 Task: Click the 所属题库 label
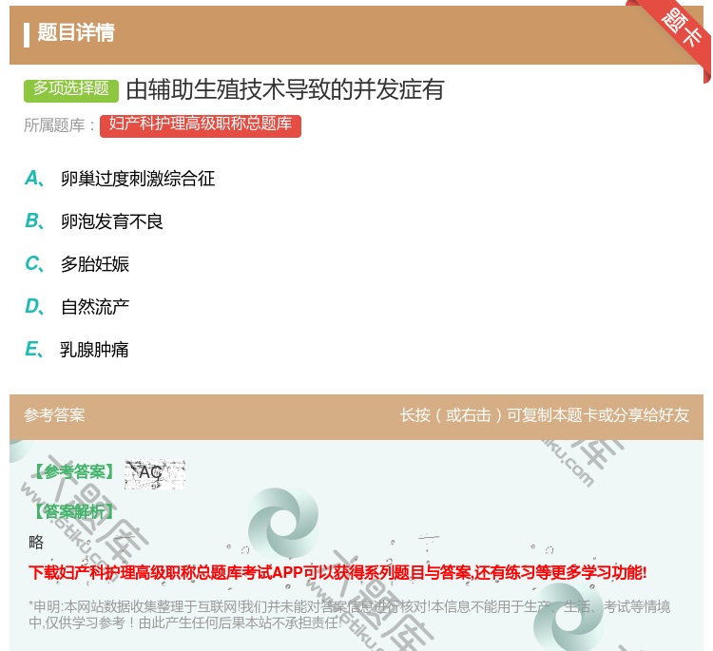click(60, 125)
